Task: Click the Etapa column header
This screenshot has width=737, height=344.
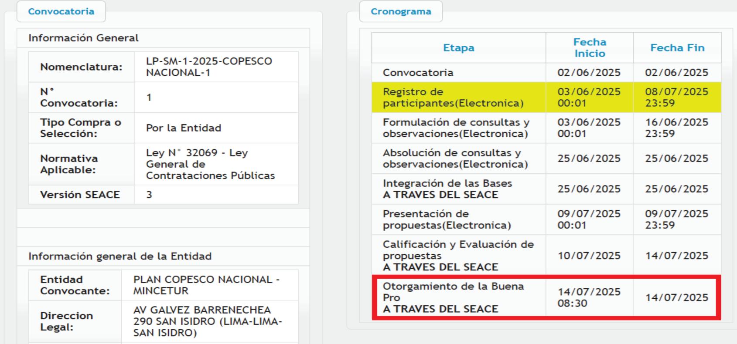Action: pos(458,48)
